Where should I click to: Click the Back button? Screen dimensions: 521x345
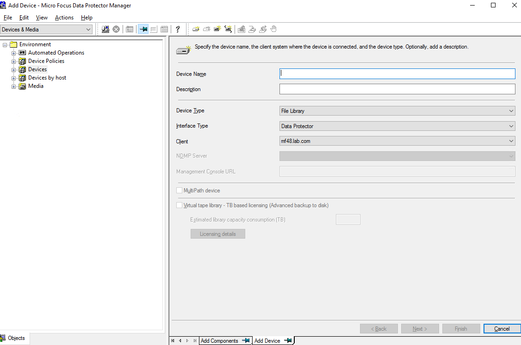[x=379, y=329]
